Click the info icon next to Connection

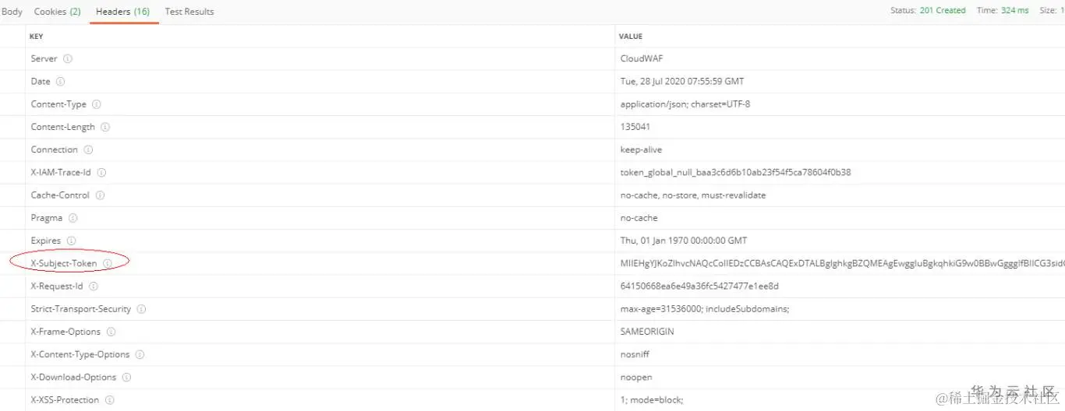88,149
